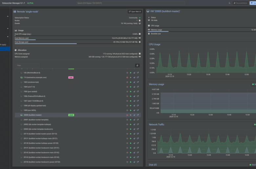
Task: Start VM 1004 (win11-tl)
Action: coord(131,87)
